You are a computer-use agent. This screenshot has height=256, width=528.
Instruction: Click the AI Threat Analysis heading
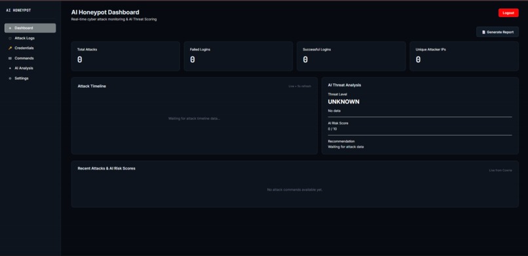click(x=345, y=86)
